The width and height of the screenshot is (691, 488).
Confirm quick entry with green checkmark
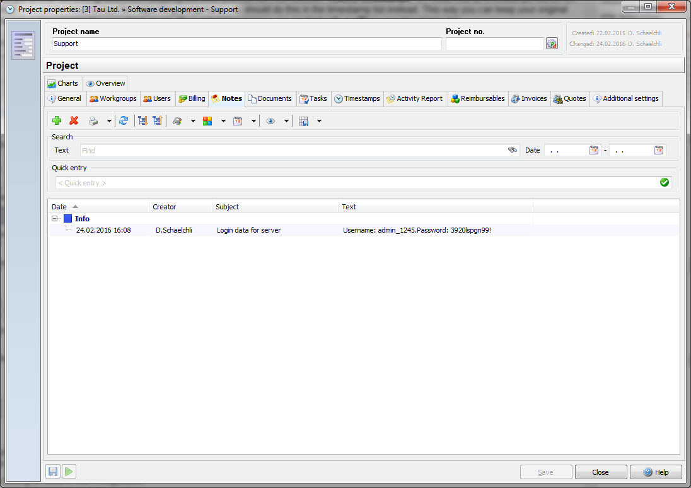665,182
